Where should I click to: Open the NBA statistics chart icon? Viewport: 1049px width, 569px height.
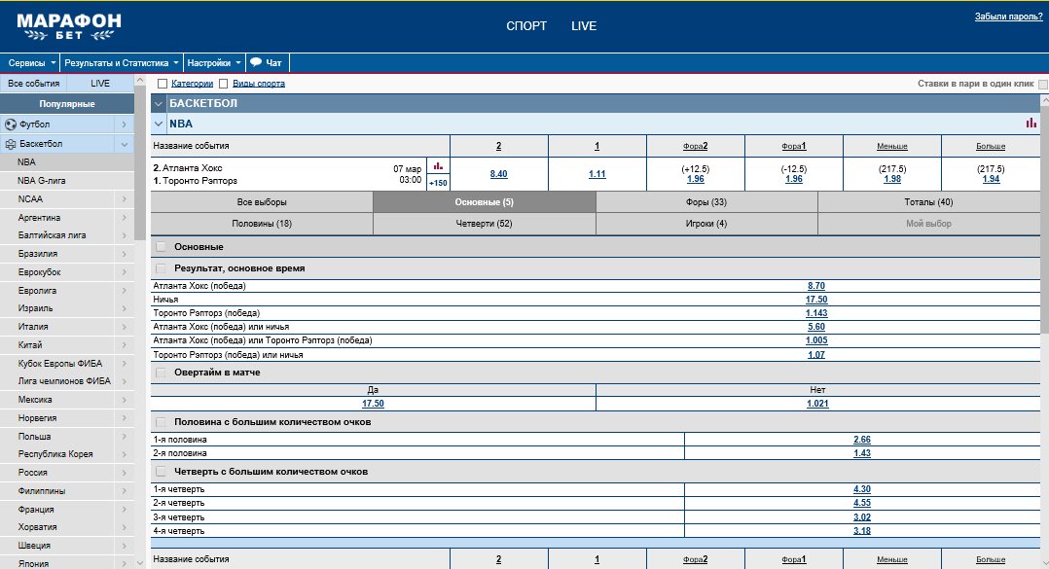(x=1031, y=123)
